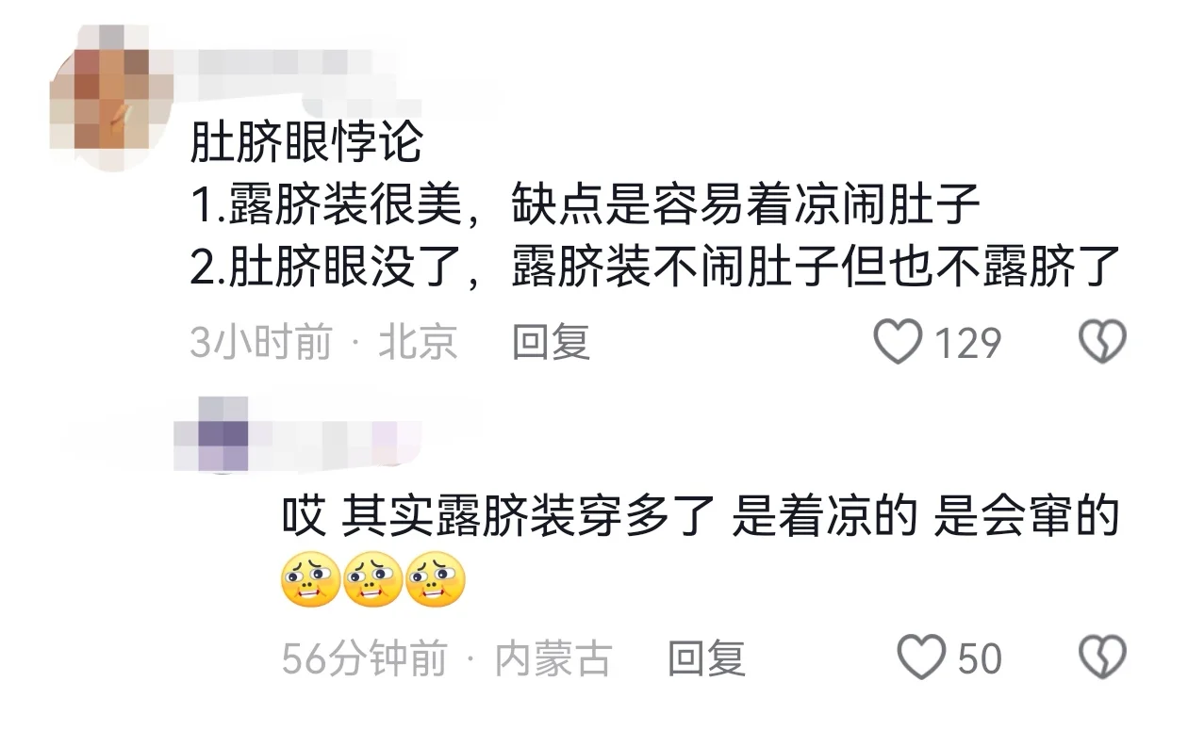Screen dimensions: 1188x730
Task: Tap the last emoji in the reply
Action: point(436,577)
